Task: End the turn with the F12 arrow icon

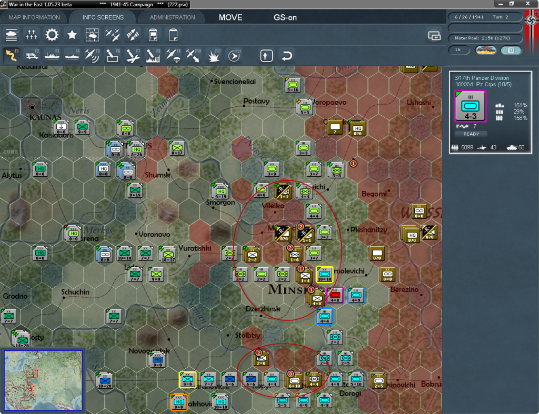Action: pos(234,55)
